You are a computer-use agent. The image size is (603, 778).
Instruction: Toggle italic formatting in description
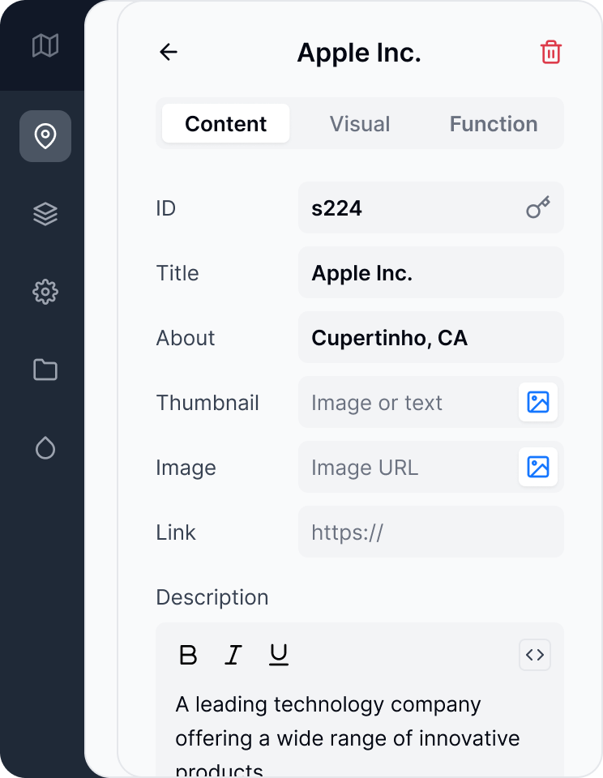click(x=233, y=655)
